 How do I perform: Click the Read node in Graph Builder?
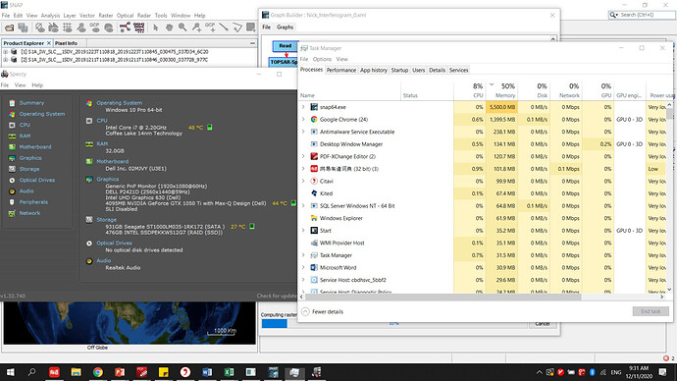click(x=285, y=45)
